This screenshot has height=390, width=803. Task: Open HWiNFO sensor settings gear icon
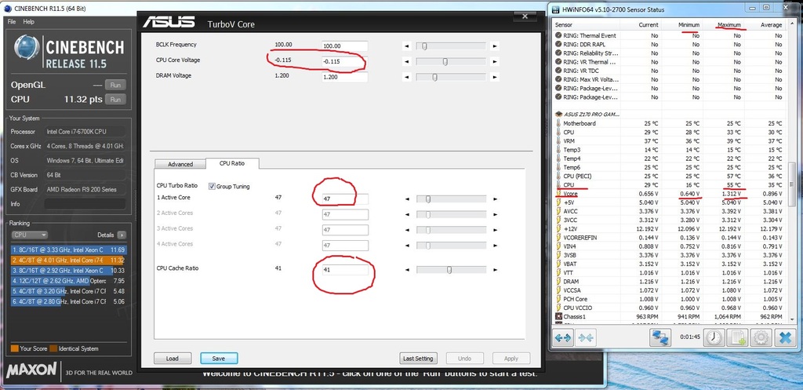point(761,337)
